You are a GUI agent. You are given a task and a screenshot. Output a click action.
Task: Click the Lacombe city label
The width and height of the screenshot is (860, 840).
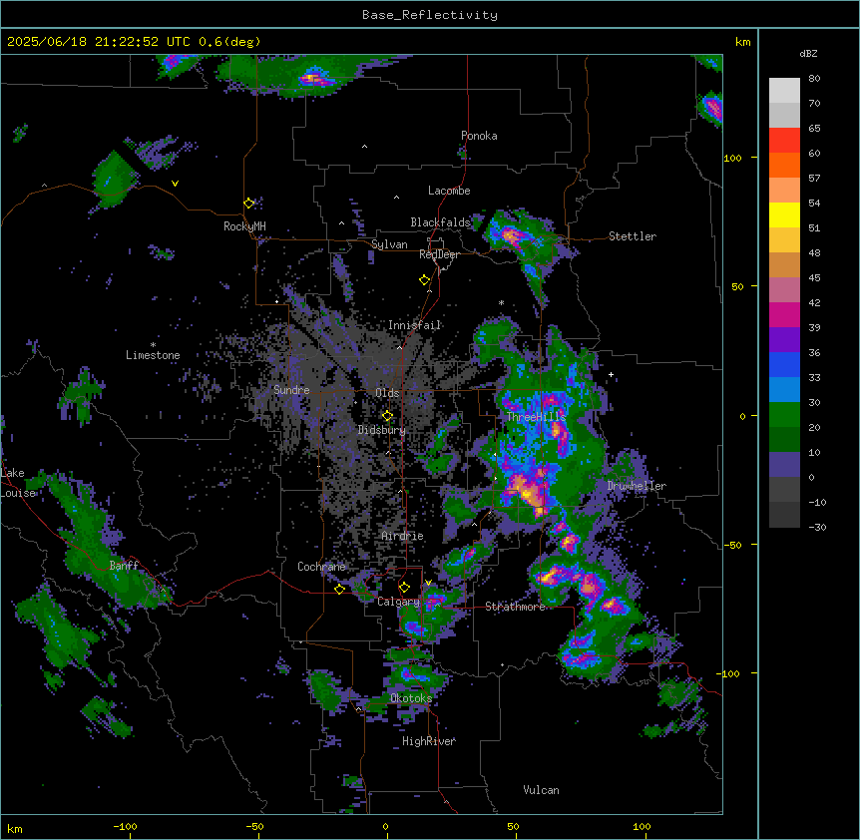point(449,191)
